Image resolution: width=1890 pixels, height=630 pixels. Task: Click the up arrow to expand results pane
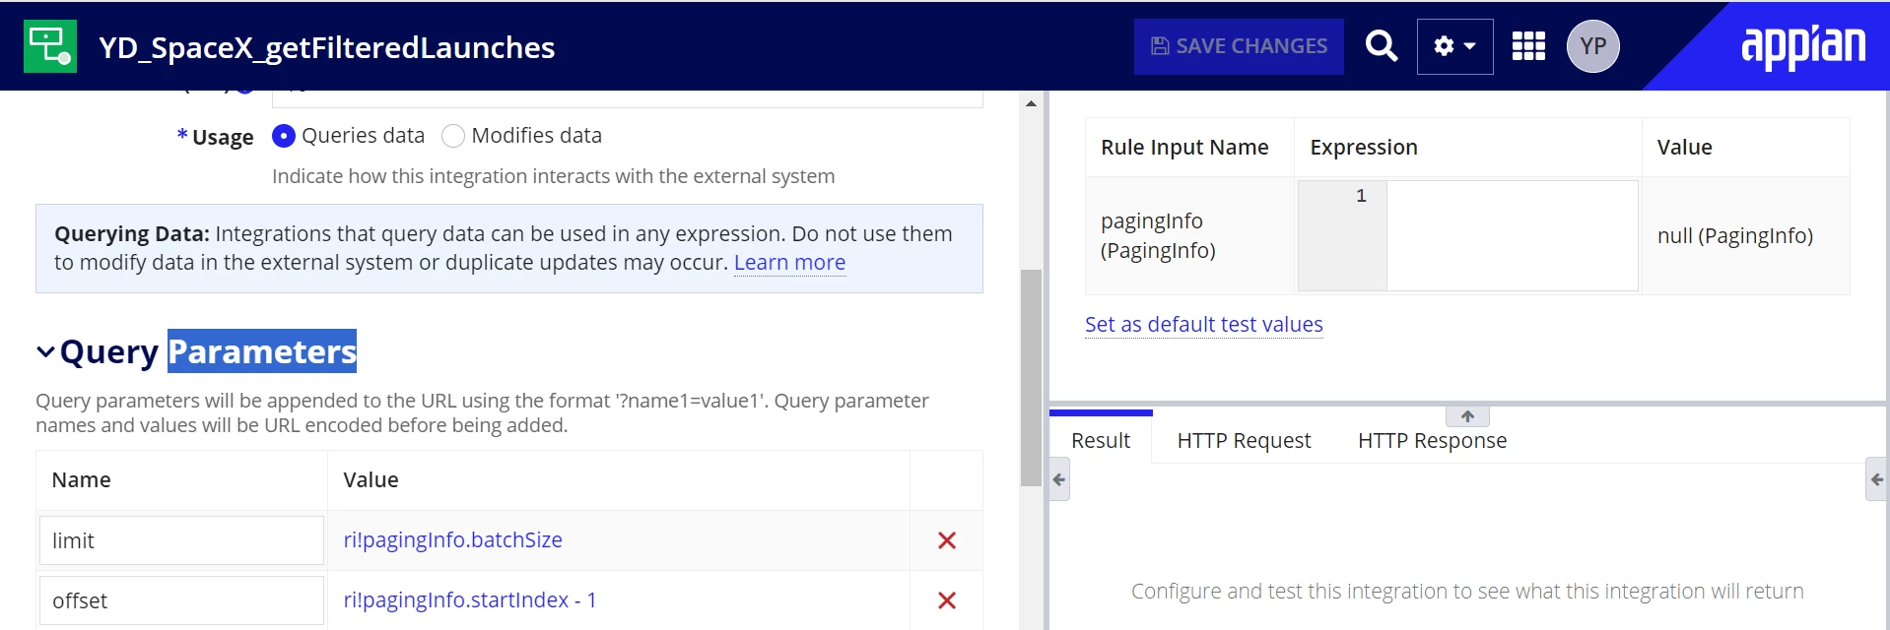click(x=1467, y=416)
